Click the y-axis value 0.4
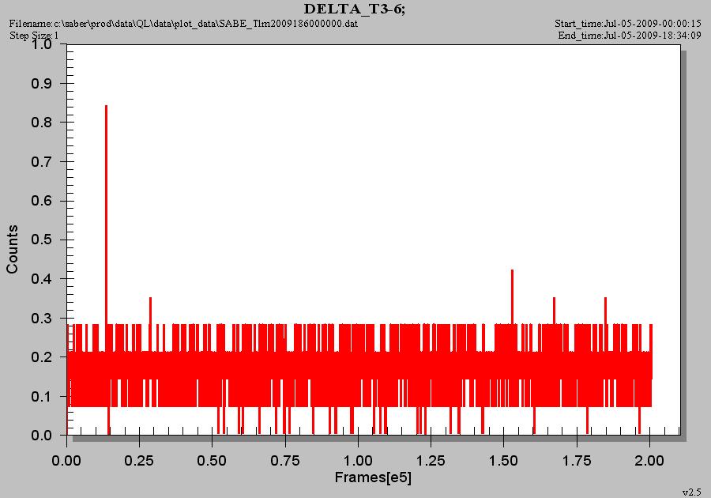The height and width of the screenshot is (498, 711). 41,279
